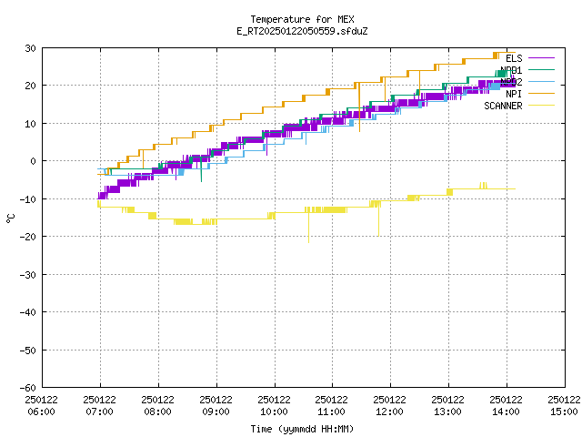Click the green NPD1 legend line sample
Viewport: 582px width, 437px height.
click(541, 69)
